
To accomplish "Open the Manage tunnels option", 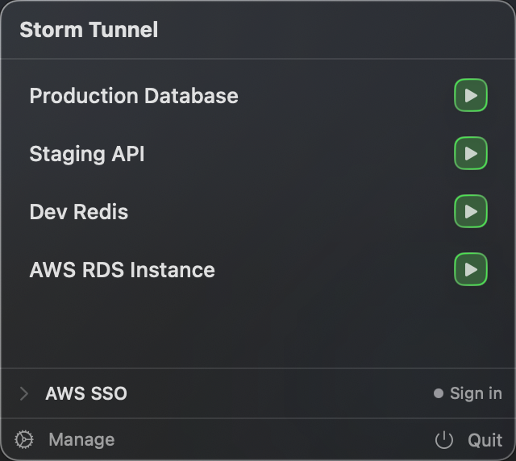I will pyautogui.click(x=81, y=439).
